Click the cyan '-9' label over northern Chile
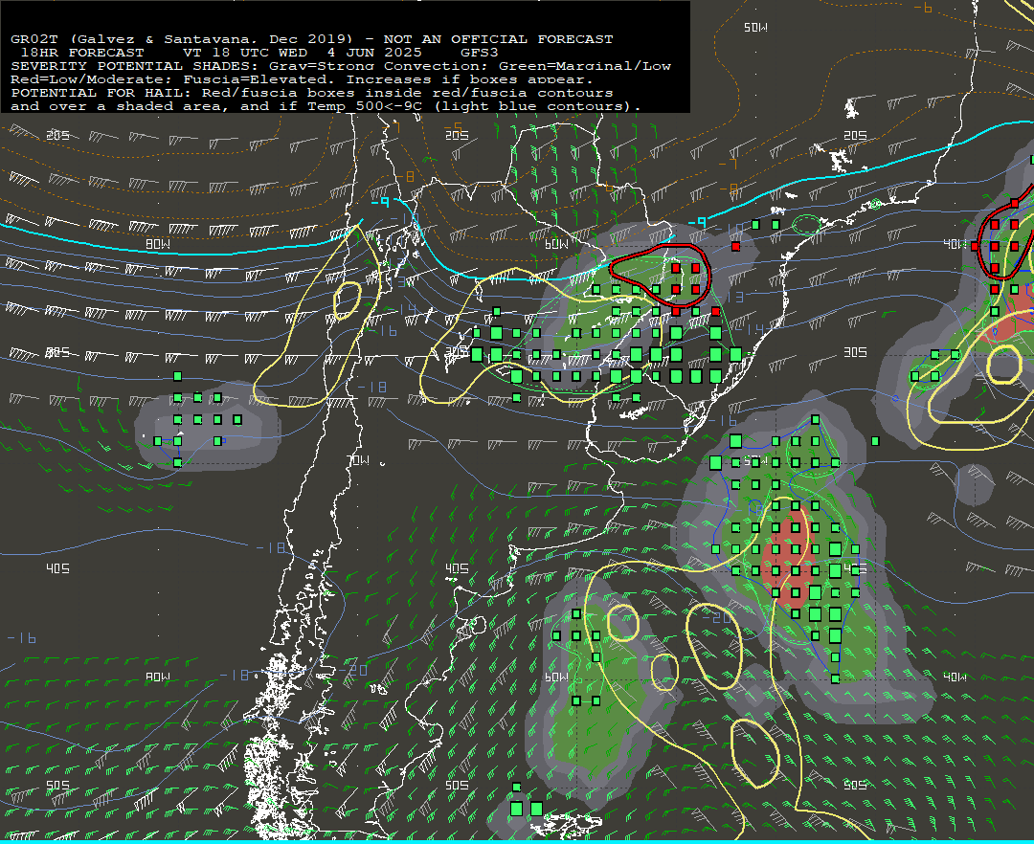This screenshot has height=844, width=1034. (380, 202)
